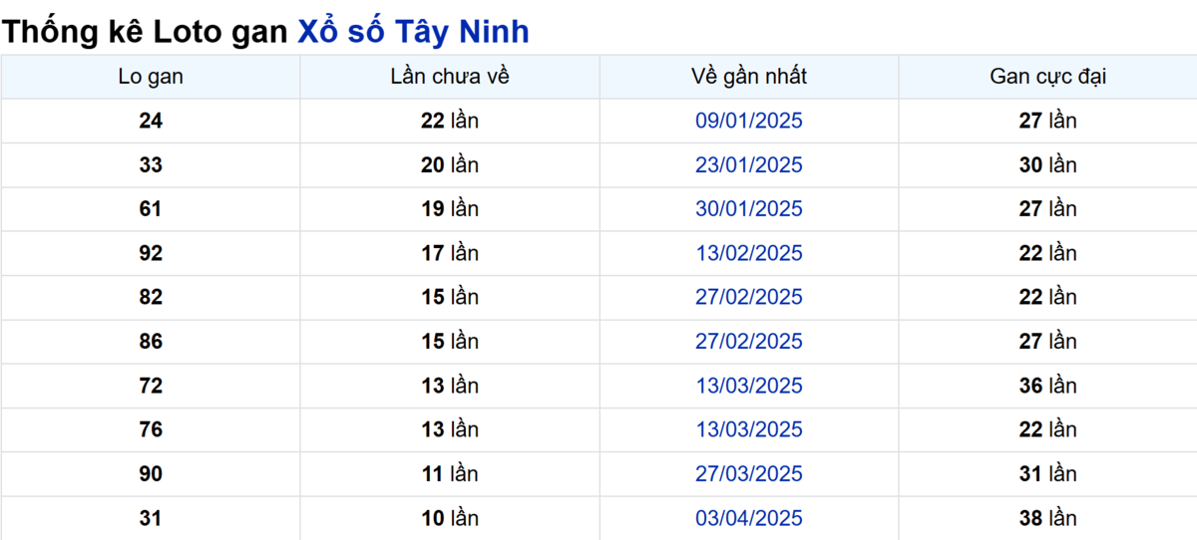
Task: Select lo gan number 92
Action: [151, 253]
